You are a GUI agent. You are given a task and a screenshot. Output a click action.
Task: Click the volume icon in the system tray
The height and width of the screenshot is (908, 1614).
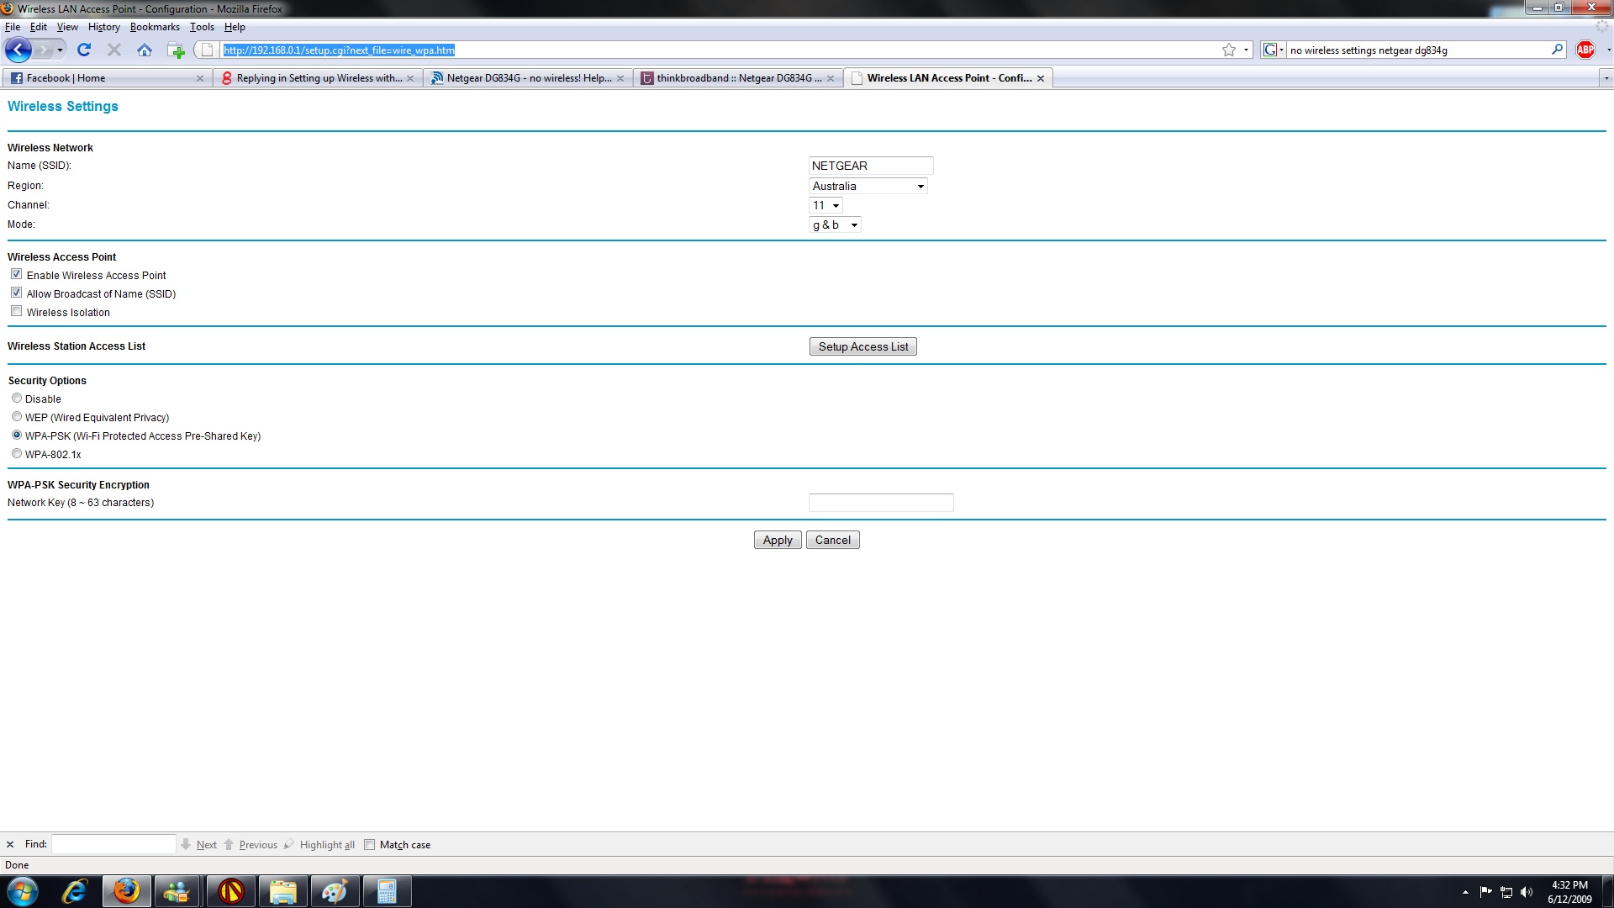1527,892
